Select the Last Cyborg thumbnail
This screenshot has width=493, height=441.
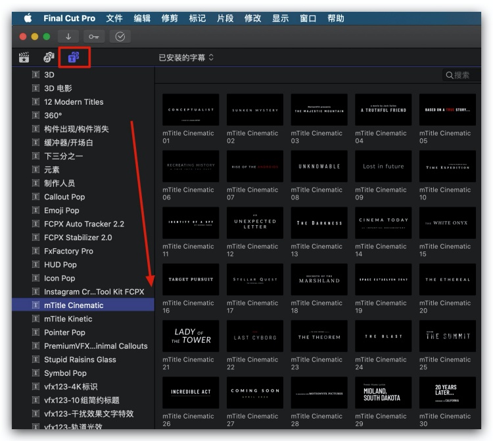coord(254,336)
